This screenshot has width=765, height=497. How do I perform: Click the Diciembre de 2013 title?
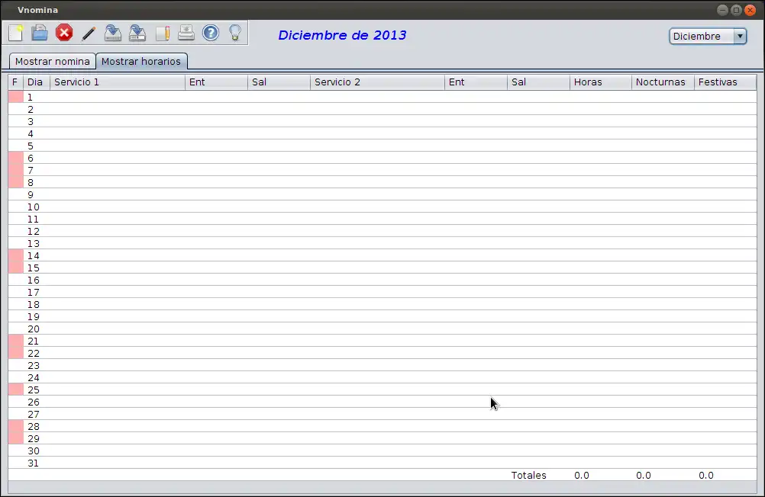(x=342, y=35)
